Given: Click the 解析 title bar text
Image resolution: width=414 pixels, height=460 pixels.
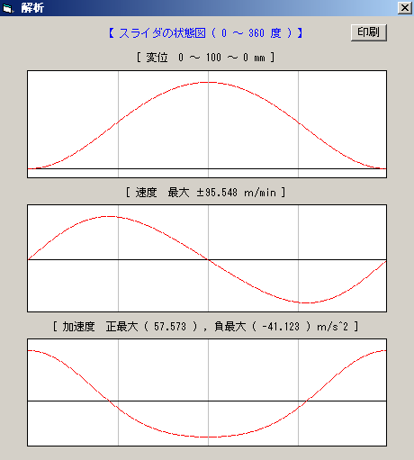Looking at the screenshot, I should 32,8.
